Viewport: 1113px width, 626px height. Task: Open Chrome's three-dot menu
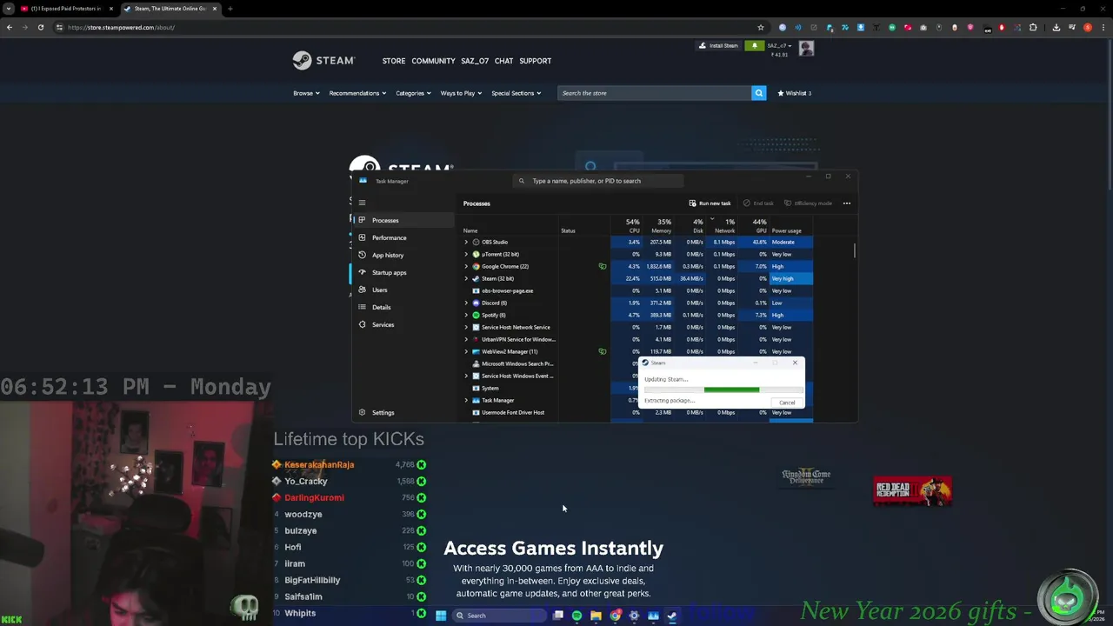[x=1103, y=27]
